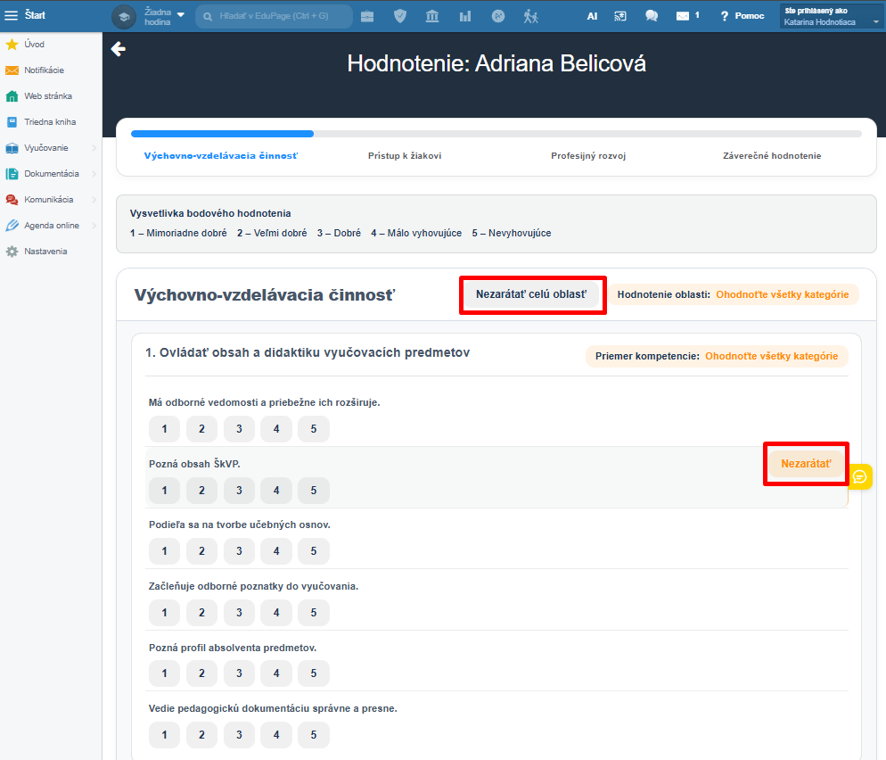Expand the Vyučovanie sidebar submenu arrow
Viewport: 886px width, 760px height.
94,148
